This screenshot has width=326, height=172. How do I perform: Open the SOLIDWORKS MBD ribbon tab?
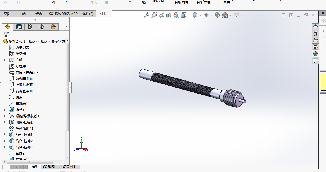pyautogui.click(x=63, y=14)
